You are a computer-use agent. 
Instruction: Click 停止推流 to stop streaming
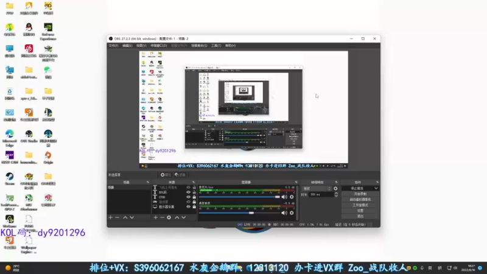pos(357,188)
